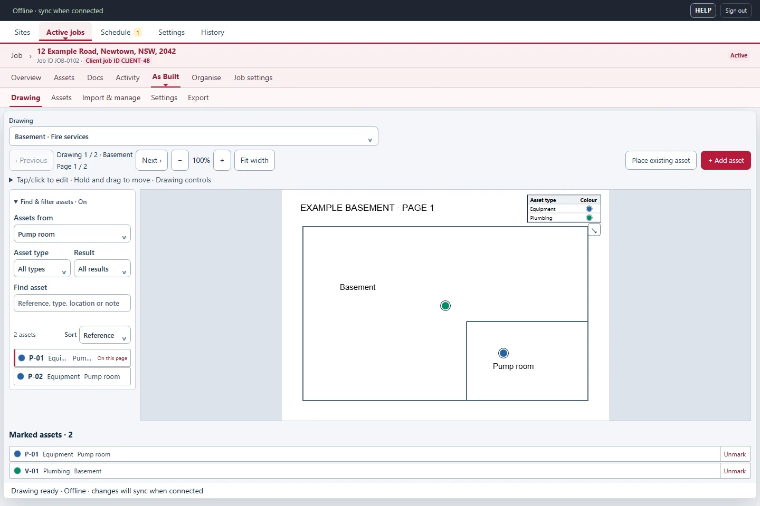Go to the History tab
The width and height of the screenshot is (760, 506).
(213, 32)
